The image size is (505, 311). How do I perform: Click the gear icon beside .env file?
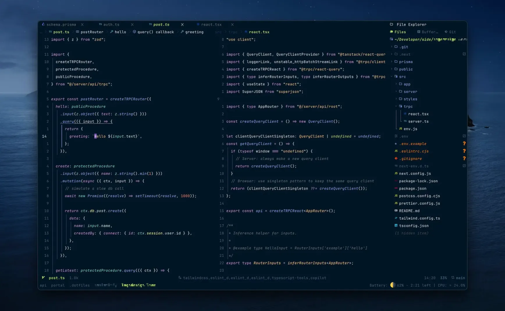396,136
